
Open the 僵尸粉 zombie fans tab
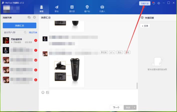(87, 8)
